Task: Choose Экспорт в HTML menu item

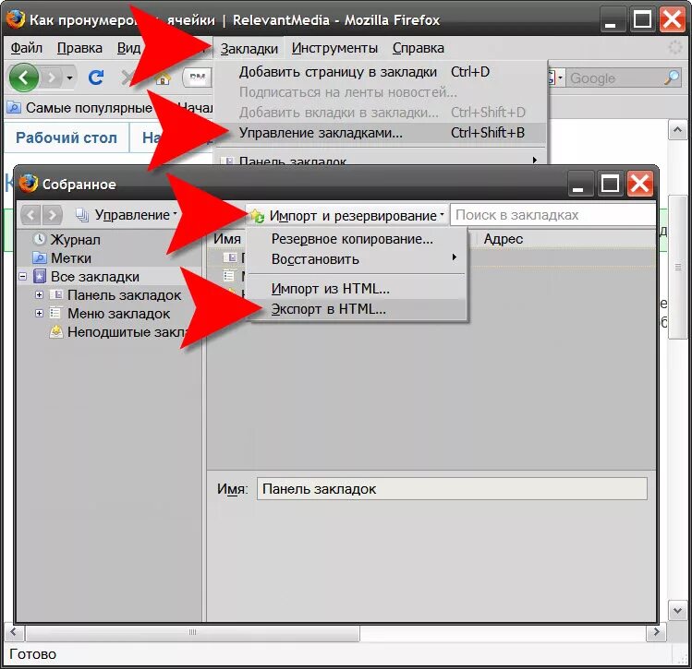Action: [357, 309]
